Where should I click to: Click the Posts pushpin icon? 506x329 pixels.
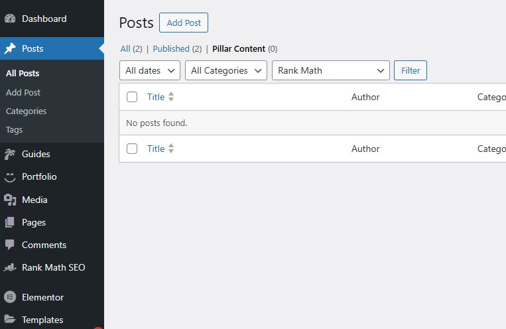point(10,48)
